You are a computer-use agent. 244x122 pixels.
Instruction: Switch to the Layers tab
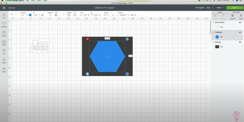click(x=219, y=12)
